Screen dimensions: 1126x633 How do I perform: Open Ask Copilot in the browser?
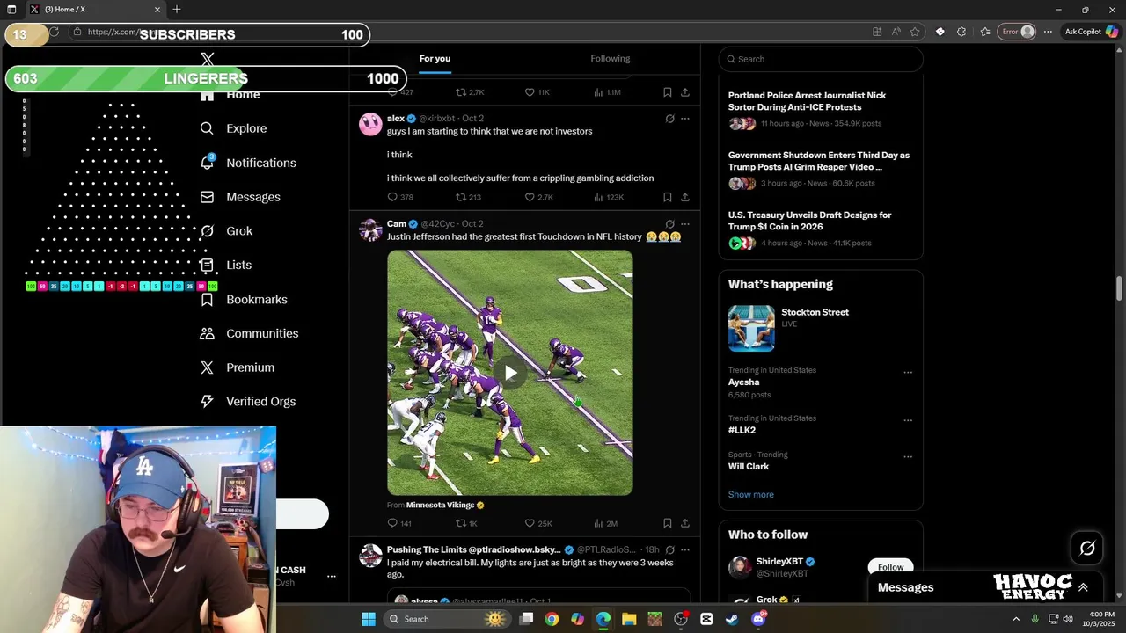click(1091, 32)
